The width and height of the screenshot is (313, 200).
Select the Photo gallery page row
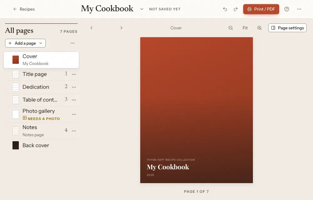coord(41,115)
